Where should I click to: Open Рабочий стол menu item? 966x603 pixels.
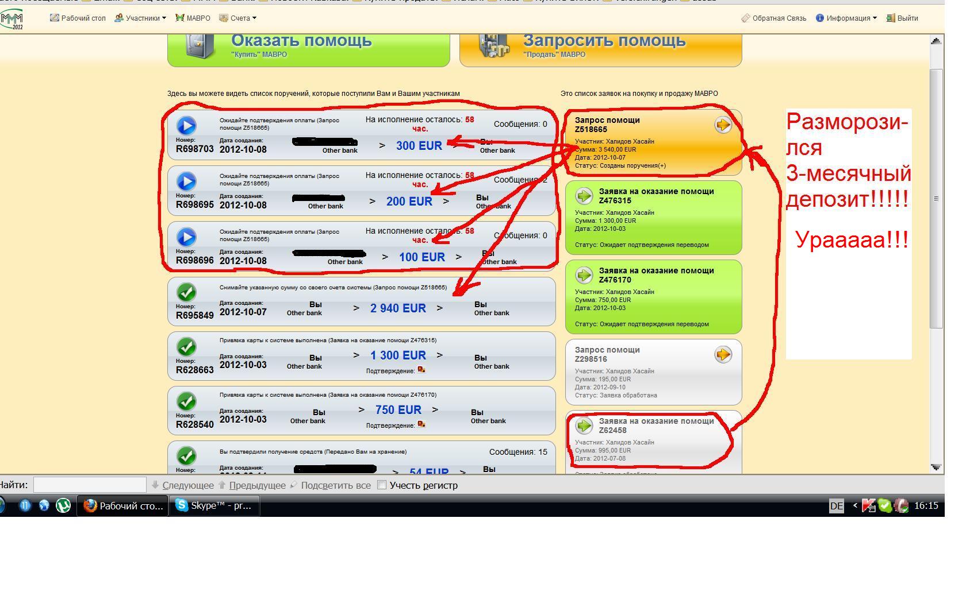pyautogui.click(x=78, y=18)
